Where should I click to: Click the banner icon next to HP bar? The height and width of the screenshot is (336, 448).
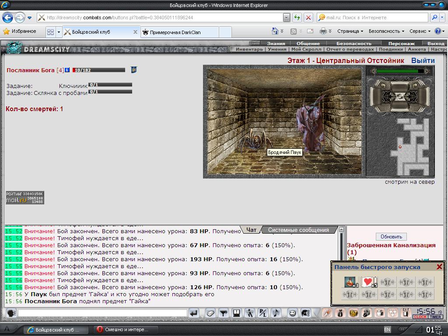click(134, 70)
